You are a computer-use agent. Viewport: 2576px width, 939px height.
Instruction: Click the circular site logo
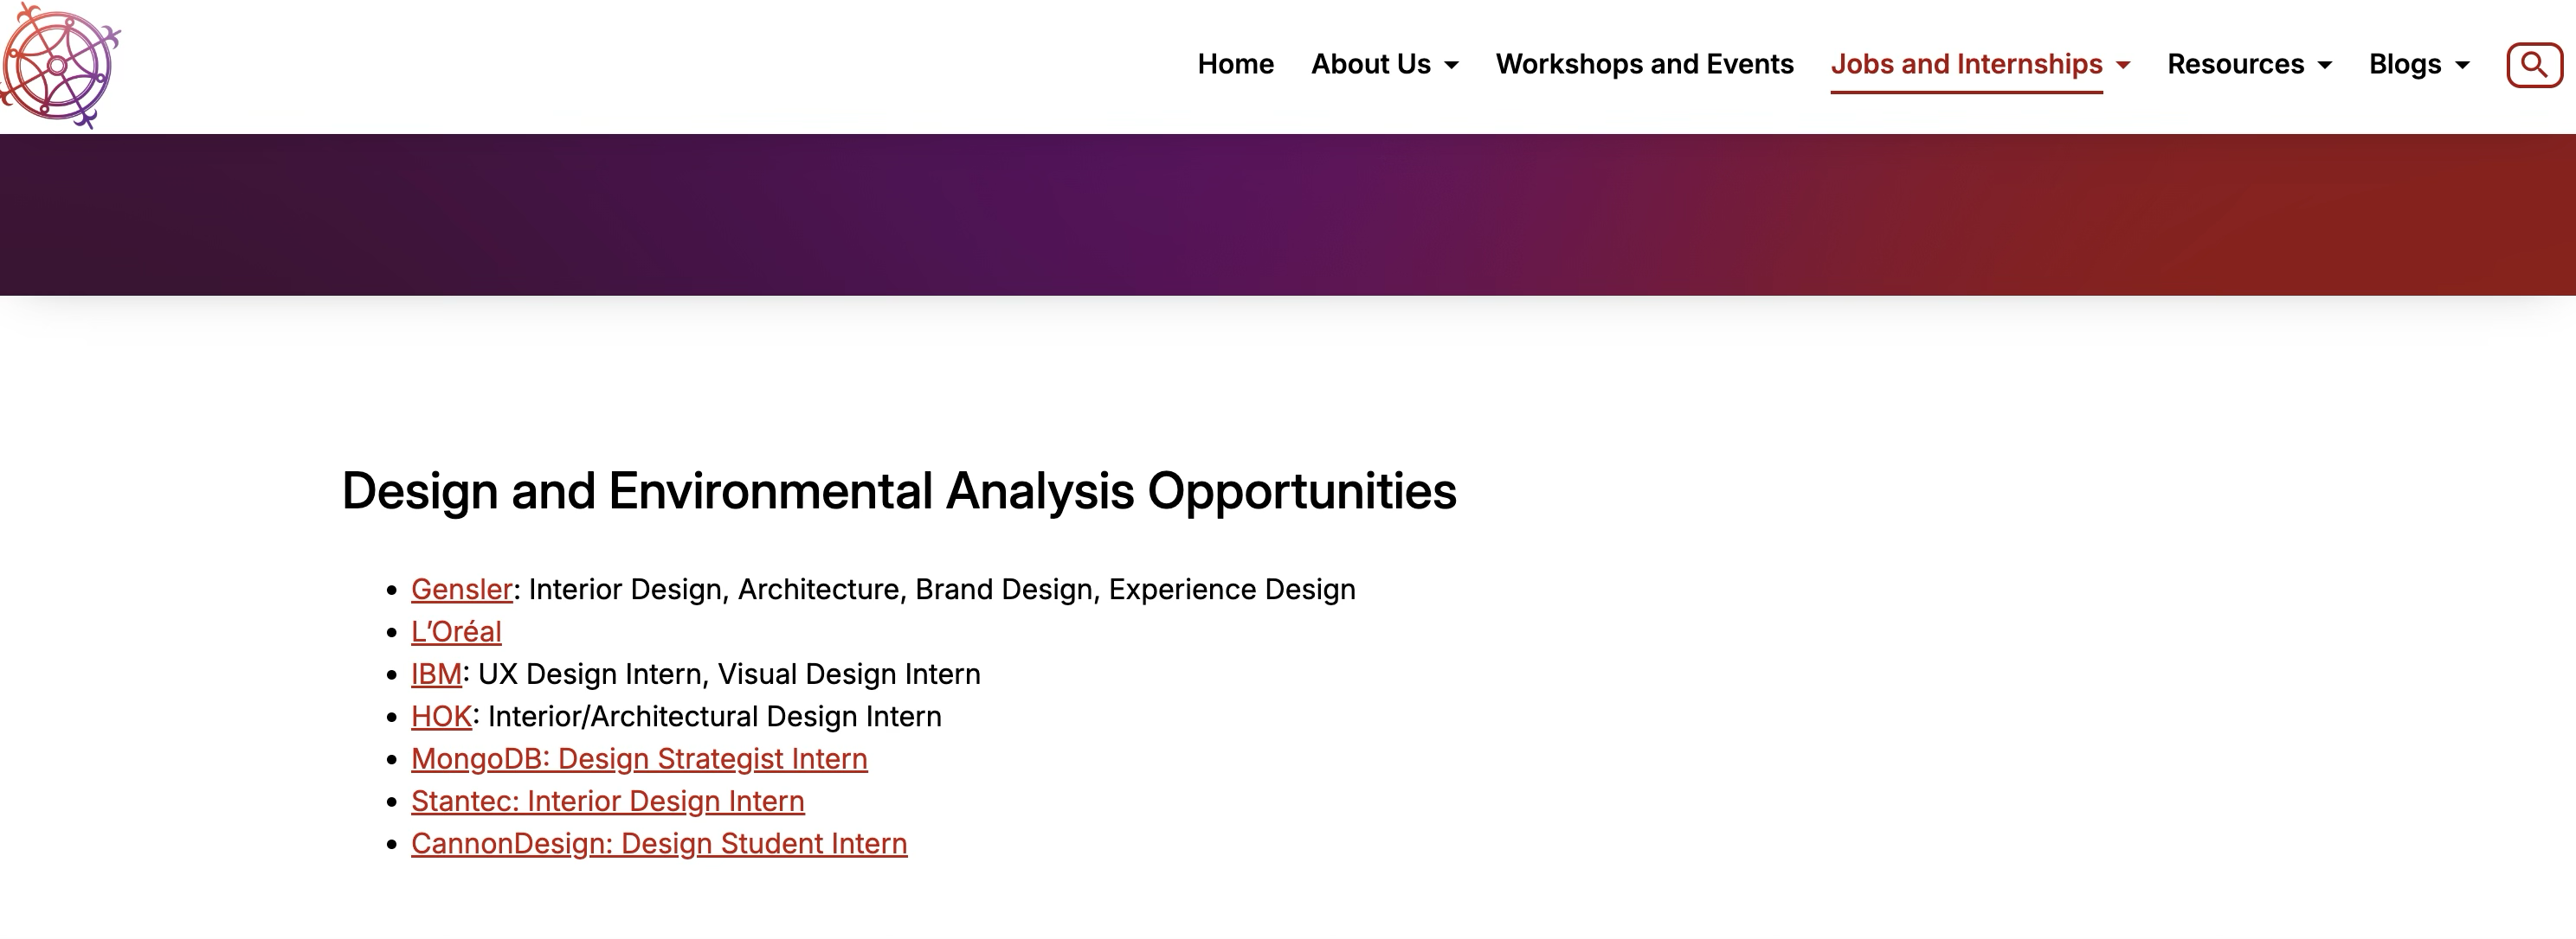(x=60, y=66)
